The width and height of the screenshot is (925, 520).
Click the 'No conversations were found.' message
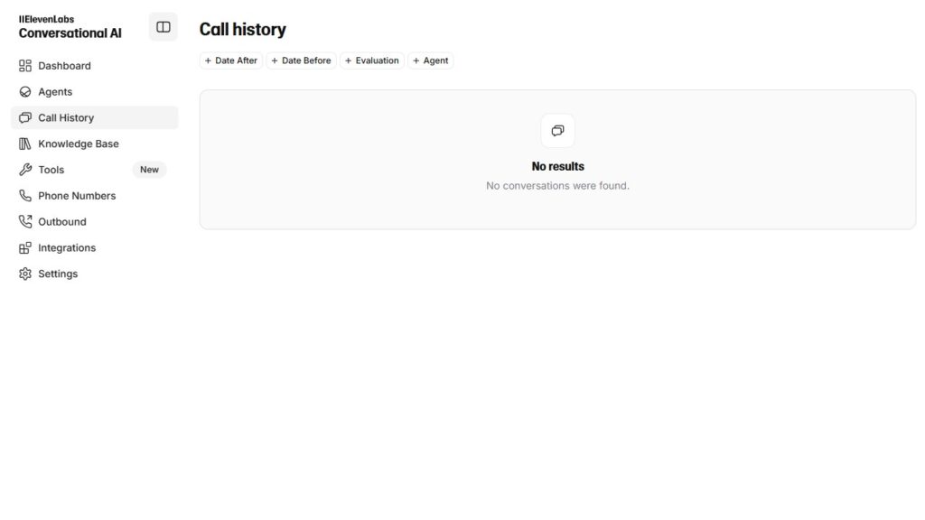click(x=557, y=186)
